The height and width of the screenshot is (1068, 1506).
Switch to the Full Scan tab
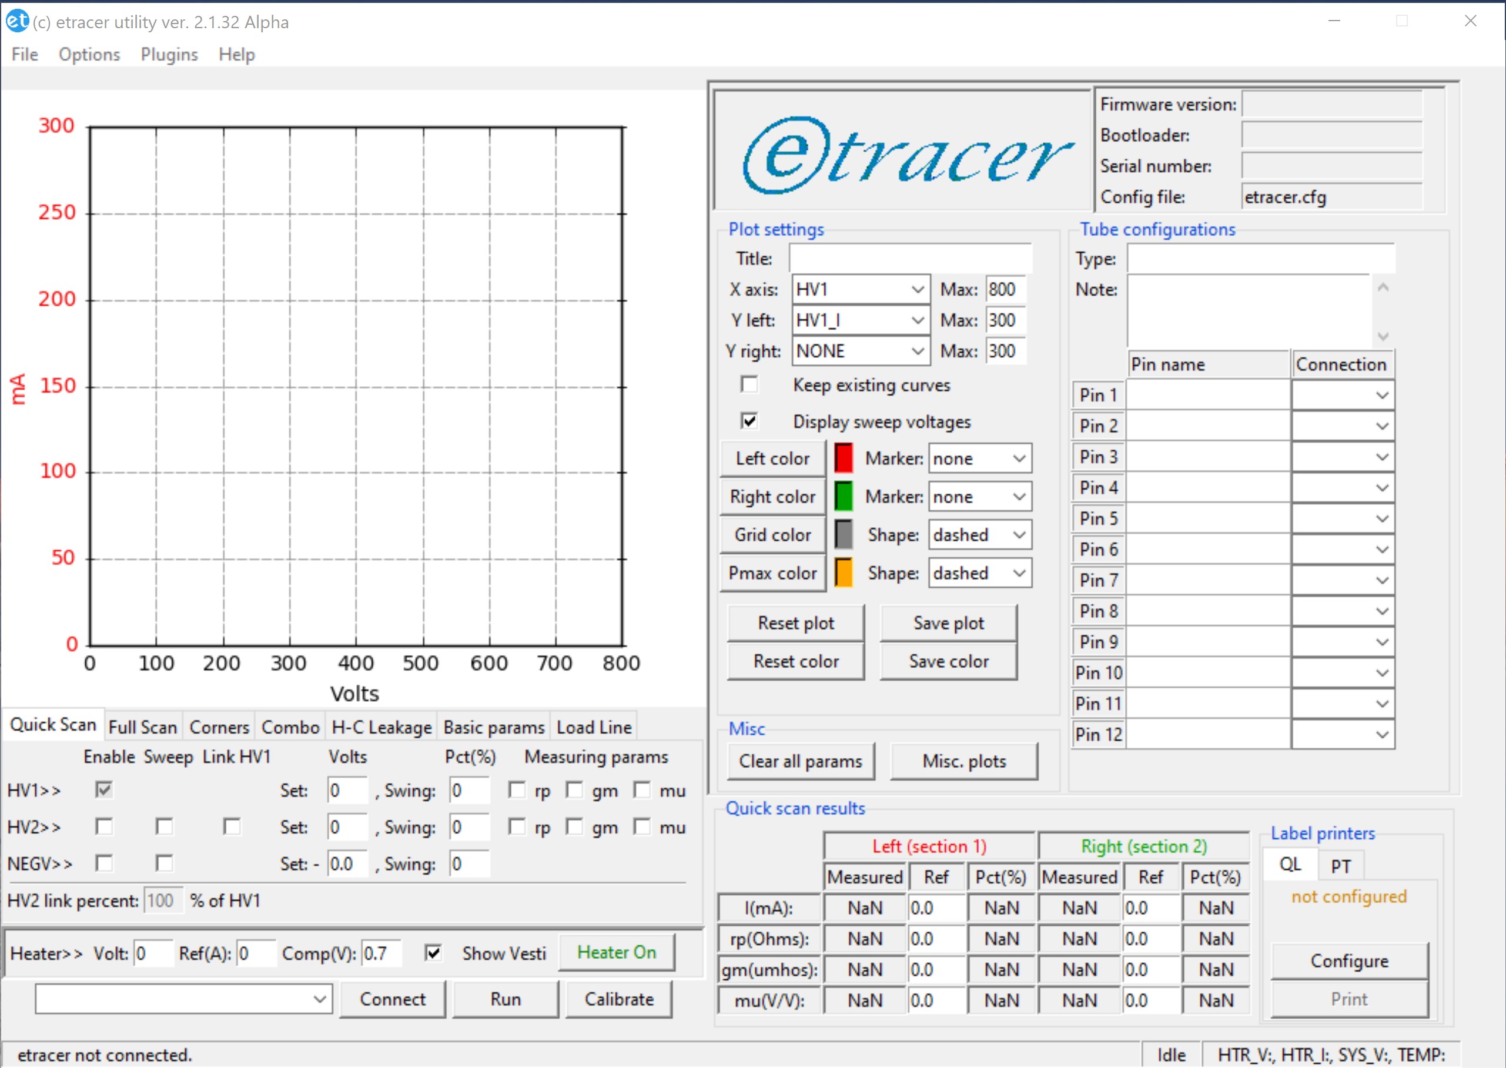142,726
